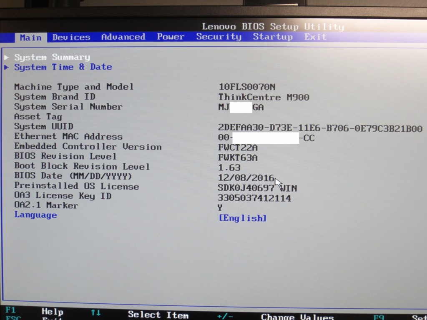The image size is (427, 320).
Task: Click the +/- key hint in footer
Action: (225, 316)
